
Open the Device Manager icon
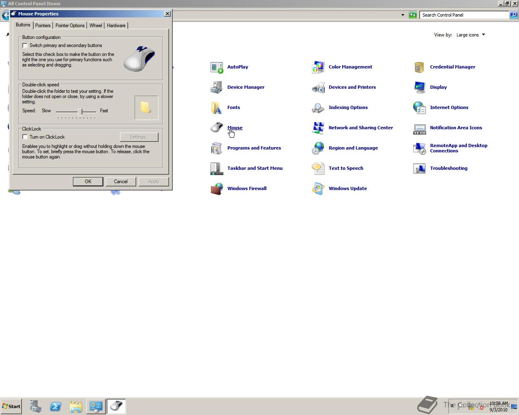tap(217, 88)
